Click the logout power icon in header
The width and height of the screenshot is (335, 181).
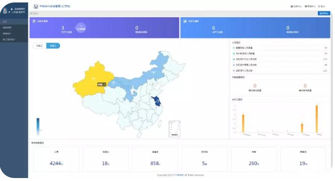pos(319,6)
